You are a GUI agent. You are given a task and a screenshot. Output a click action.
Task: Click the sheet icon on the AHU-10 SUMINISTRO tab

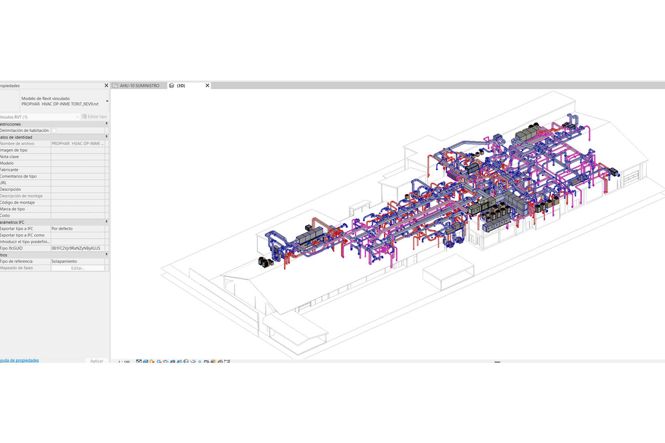115,85
